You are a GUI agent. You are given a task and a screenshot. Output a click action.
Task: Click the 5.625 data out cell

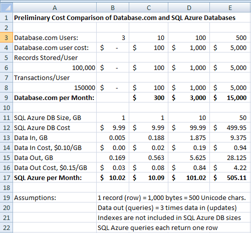[189, 157]
